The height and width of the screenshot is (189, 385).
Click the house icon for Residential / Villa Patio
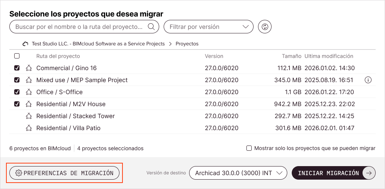coord(29,128)
